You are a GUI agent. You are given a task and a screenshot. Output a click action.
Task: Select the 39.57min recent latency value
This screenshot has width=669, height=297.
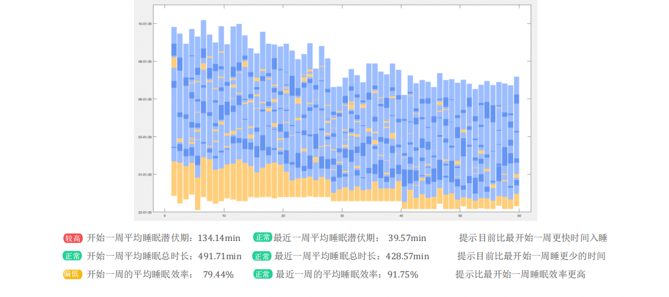tap(407, 238)
